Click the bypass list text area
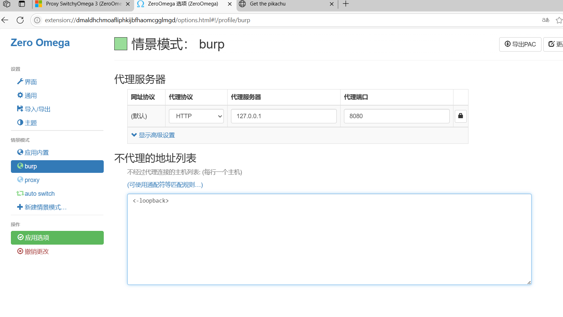 tap(329, 239)
